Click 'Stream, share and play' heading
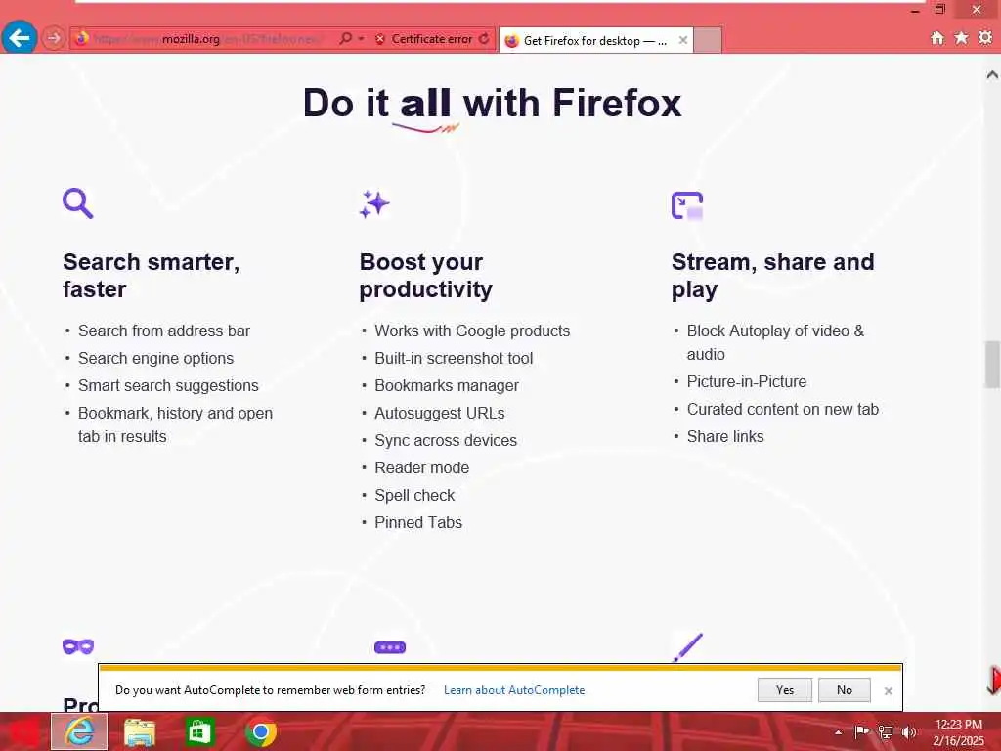Image resolution: width=1001 pixels, height=751 pixels. pyautogui.click(x=772, y=275)
